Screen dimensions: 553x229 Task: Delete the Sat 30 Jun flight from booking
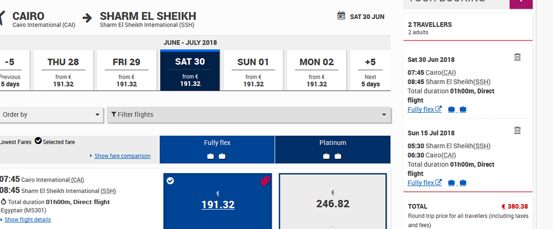(517, 57)
